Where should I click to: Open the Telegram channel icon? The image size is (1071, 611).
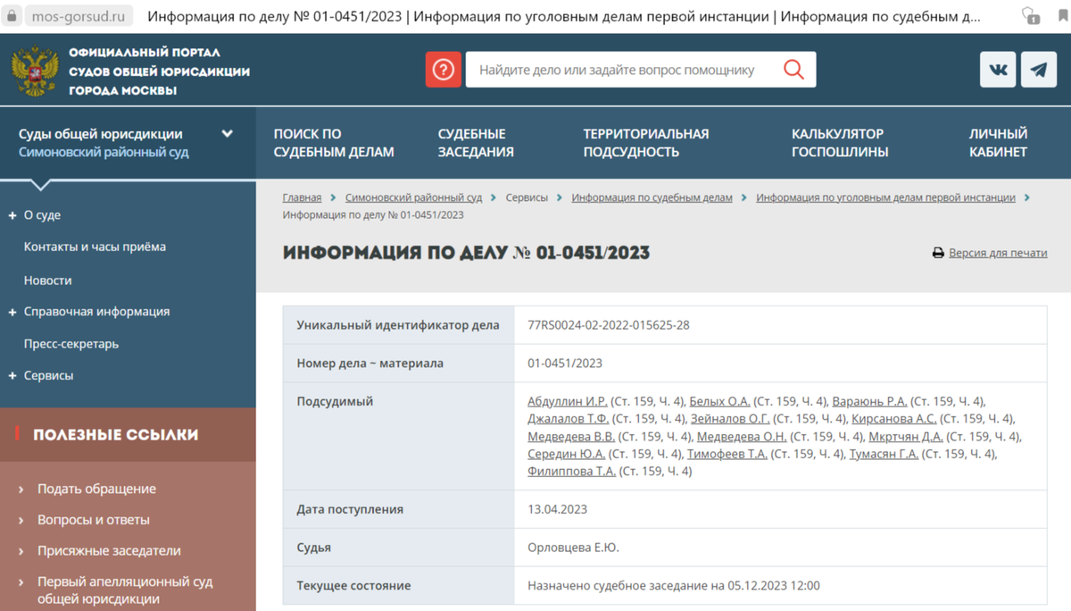pyautogui.click(x=1039, y=70)
